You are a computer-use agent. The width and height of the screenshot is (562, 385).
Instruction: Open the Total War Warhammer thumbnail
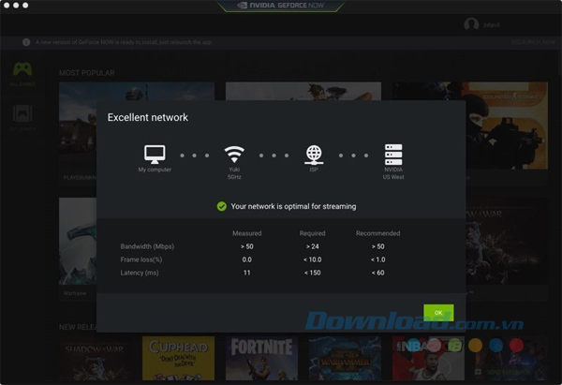345,358
